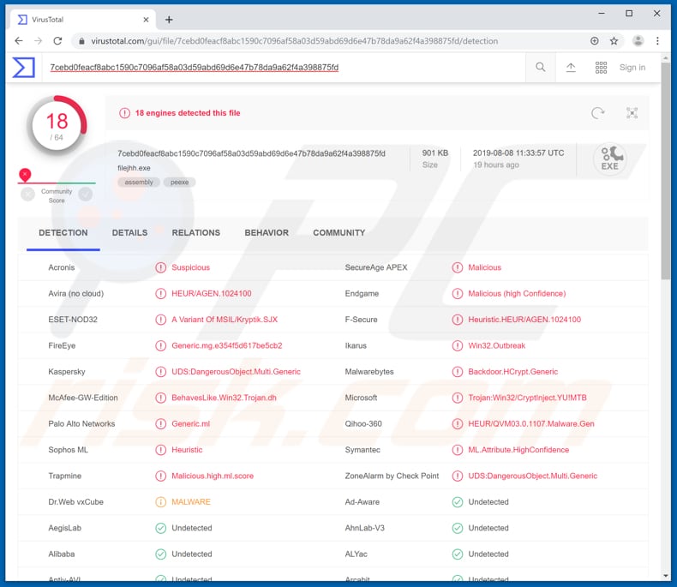Select the filejhh.exe file name

tap(134, 168)
